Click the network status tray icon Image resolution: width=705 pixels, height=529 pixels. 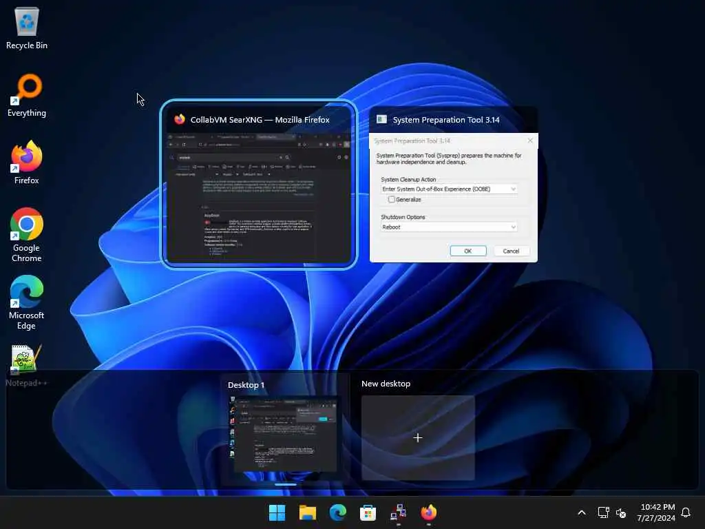coord(603,512)
